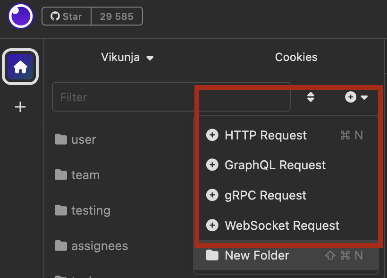The height and width of the screenshot is (278, 387).
Task: Click the user folder icon
Action: point(60,139)
